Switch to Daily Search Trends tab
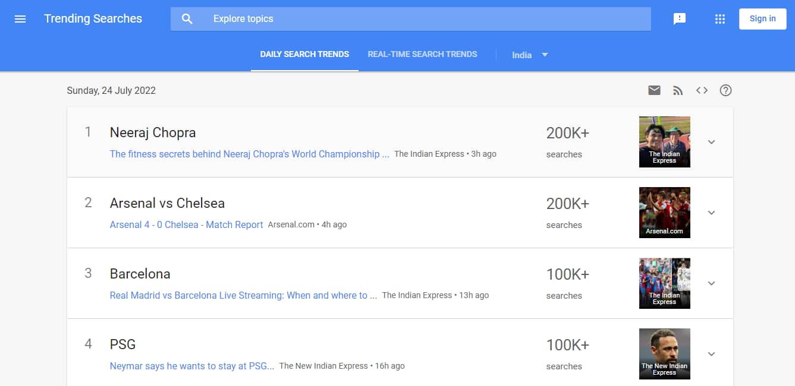 pos(304,54)
